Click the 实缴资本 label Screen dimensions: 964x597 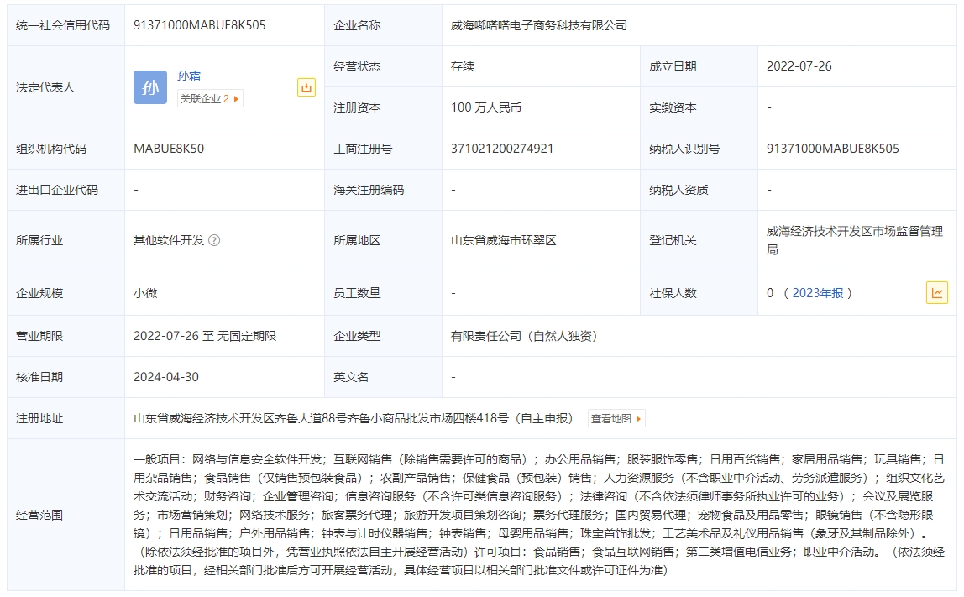point(673,107)
